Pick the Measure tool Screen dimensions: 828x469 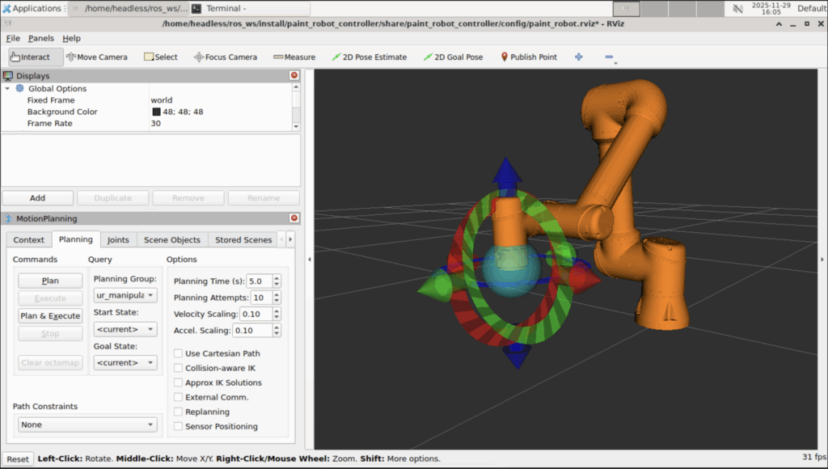tap(294, 57)
